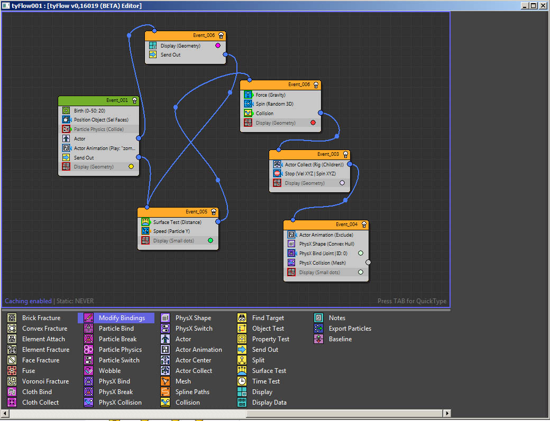Image resolution: width=550 pixels, height=421 pixels.
Task: Select the Brick Fracture operator icon
Action: (x=12, y=317)
